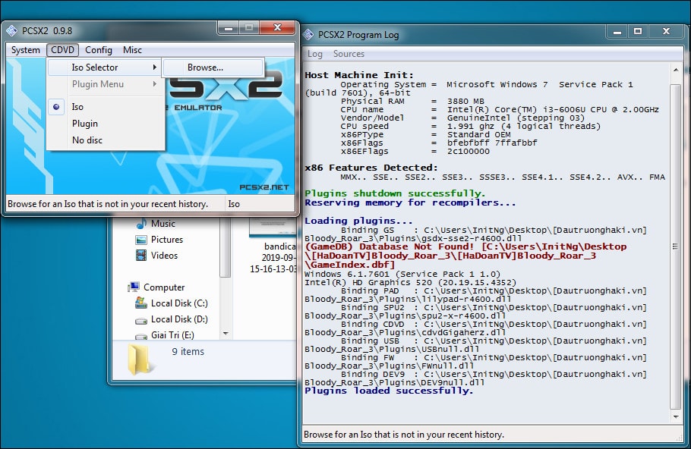Expand the Iso Selector submenu arrow

pos(155,67)
